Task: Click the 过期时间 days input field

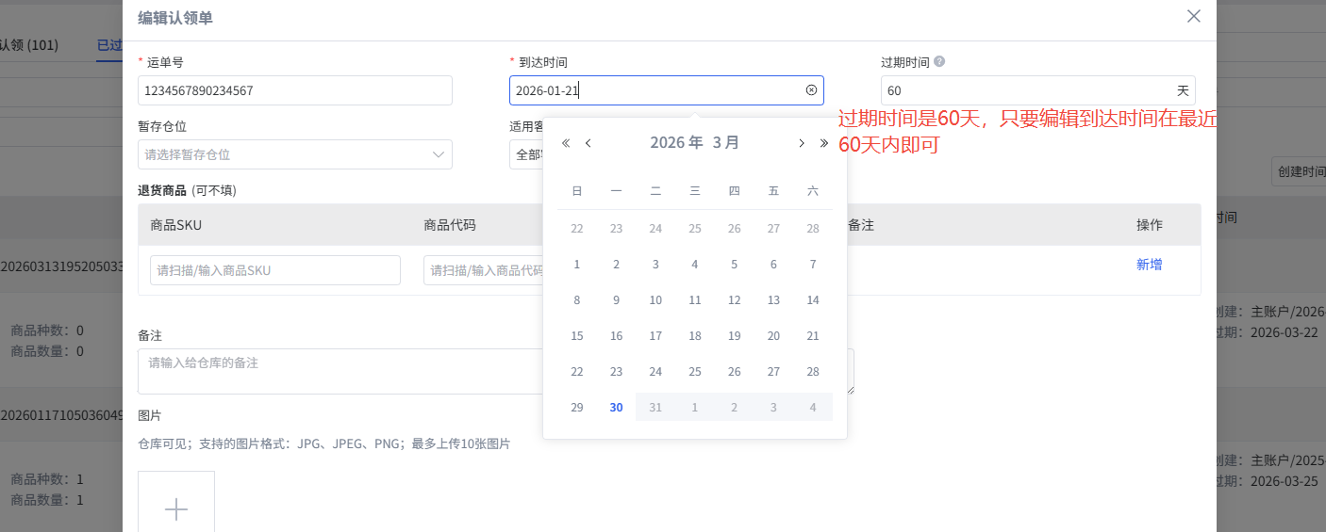Action: click(1026, 90)
